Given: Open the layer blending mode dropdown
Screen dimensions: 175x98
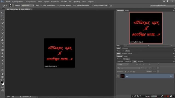Looking at the screenshot, I should coord(129,68).
